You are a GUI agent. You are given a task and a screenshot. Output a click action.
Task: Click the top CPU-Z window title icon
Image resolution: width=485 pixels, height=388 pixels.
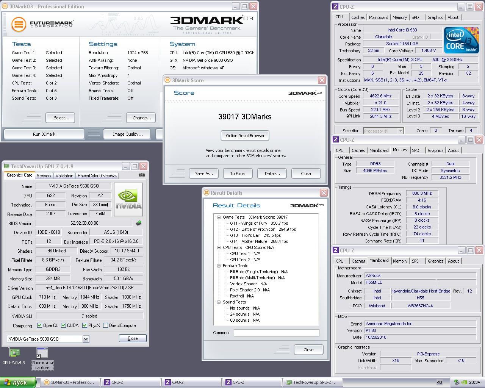tap(335, 6)
